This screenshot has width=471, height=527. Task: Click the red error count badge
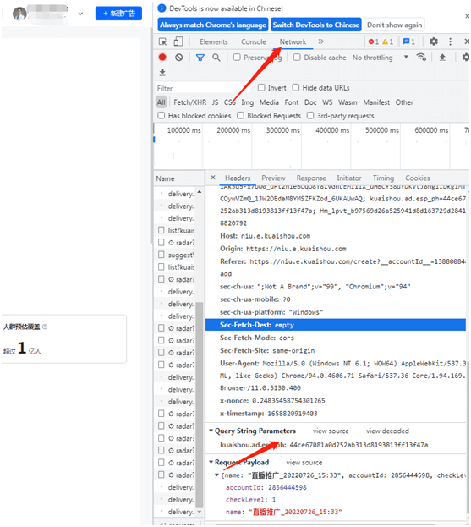374,41
